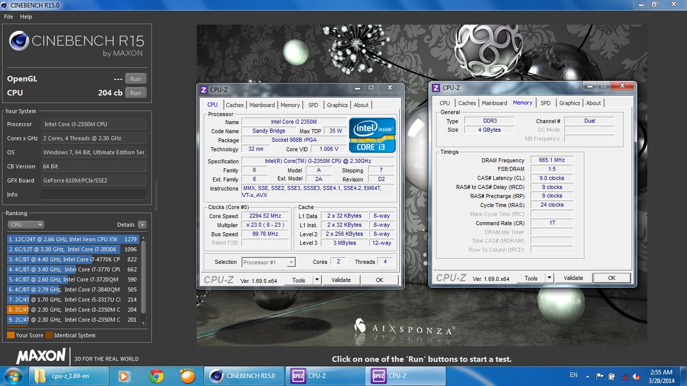Viewport: 687px width, 386px height.
Task: Select ranking row Core i7-3840QM 505
Action: 73,289
